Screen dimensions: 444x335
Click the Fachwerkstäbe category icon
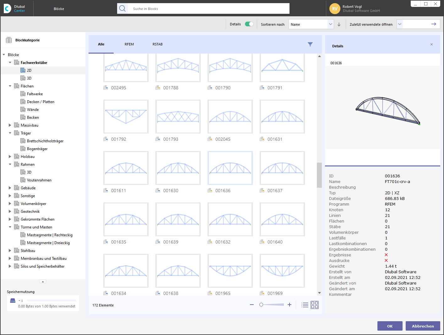click(x=17, y=63)
